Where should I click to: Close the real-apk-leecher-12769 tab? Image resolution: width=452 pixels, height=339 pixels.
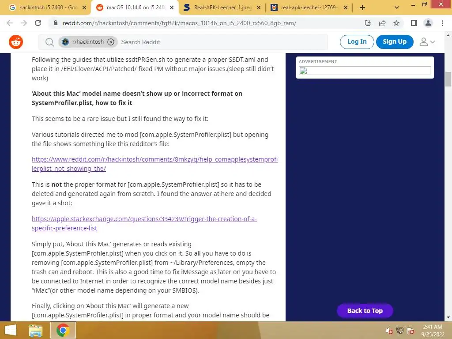(x=346, y=8)
